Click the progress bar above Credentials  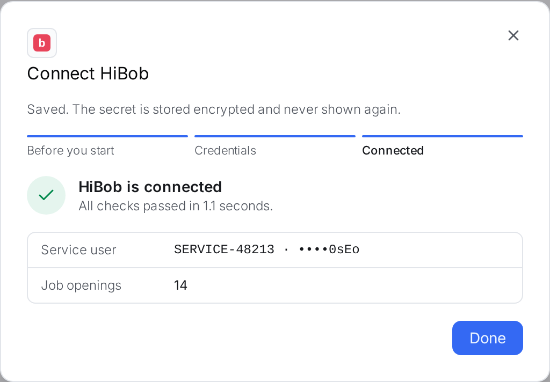point(275,136)
